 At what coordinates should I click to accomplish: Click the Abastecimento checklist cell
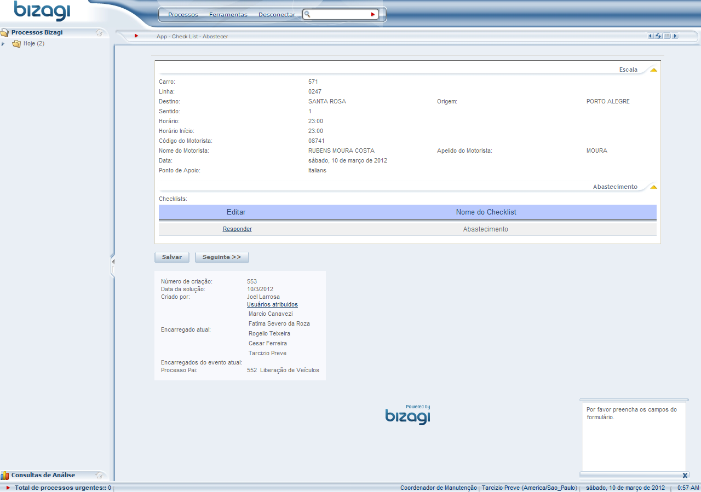pyautogui.click(x=486, y=229)
